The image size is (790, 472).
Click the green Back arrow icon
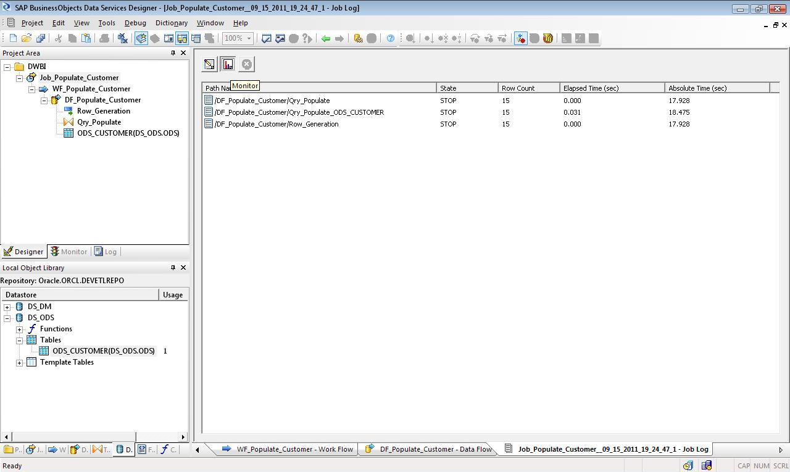326,38
